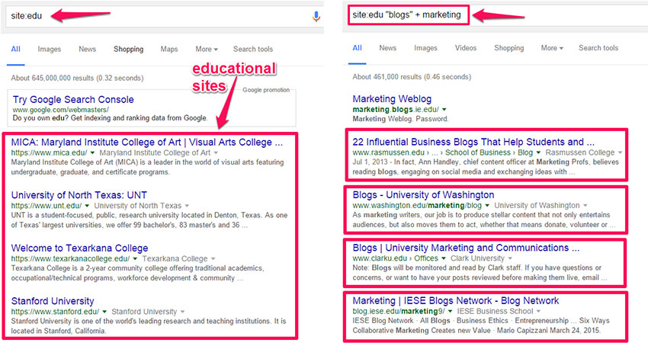Open the University of North Texas result
The height and width of the screenshot is (343, 648).
79,195
